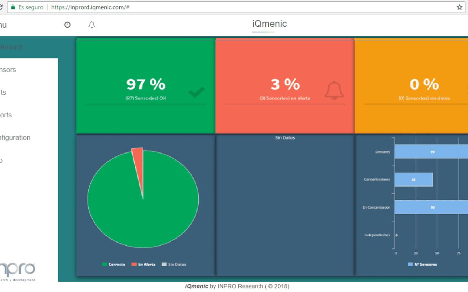This screenshot has width=468, height=292.
Task: Click the "(0) Sensor(es) sin datos" caption
Action: coord(424,98)
